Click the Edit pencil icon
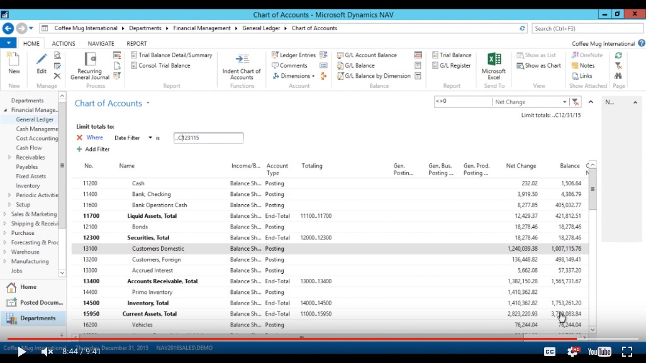 click(42, 62)
